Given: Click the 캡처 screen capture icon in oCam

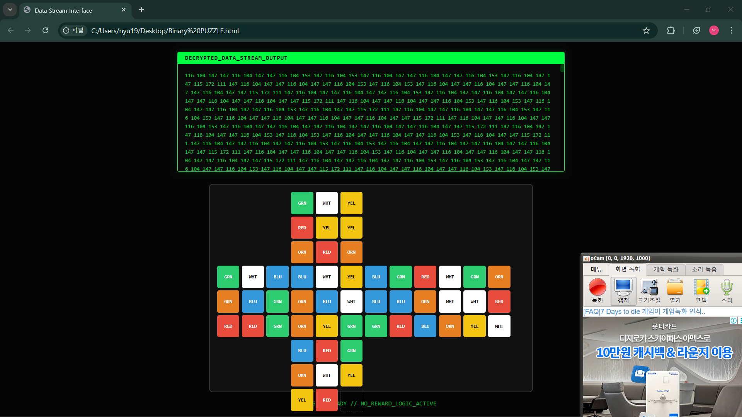Looking at the screenshot, I should pyautogui.click(x=623, y=291).
